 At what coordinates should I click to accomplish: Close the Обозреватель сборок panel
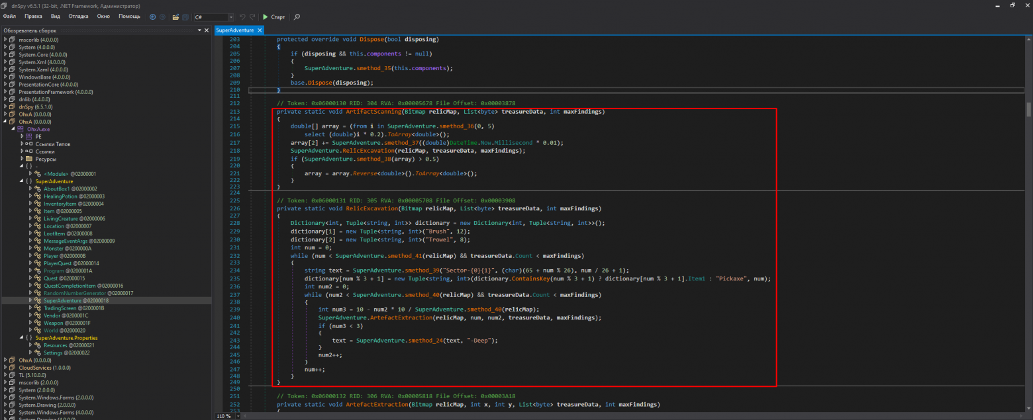207,30
